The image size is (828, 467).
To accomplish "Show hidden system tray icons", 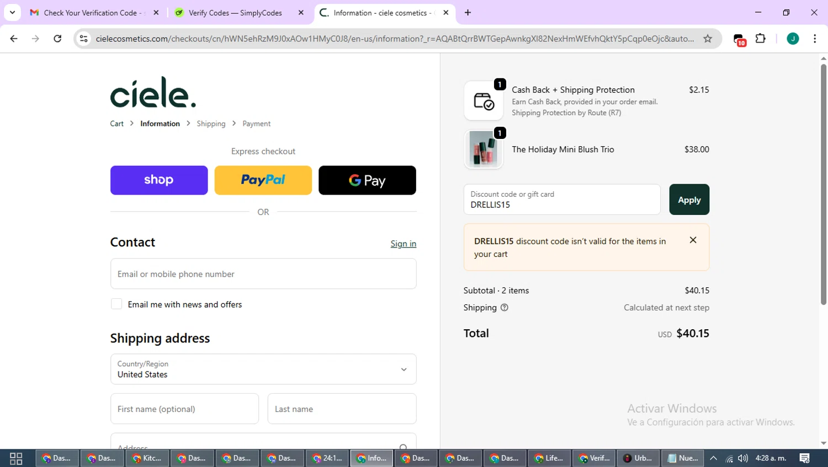I will point(714,458).
